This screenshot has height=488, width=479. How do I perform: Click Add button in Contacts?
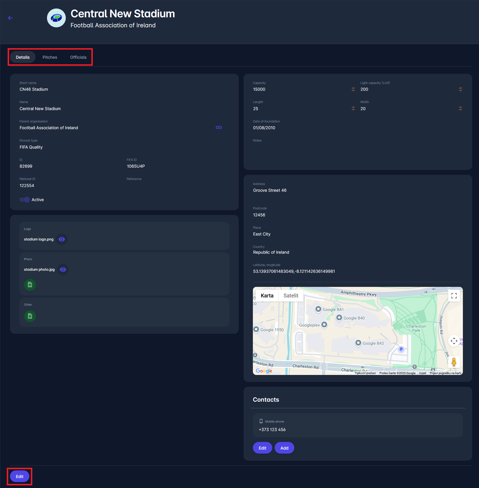coord(284,448)
